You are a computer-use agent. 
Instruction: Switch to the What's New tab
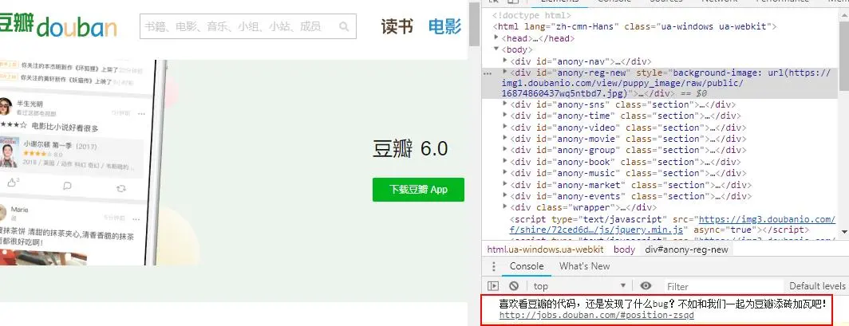584,266
